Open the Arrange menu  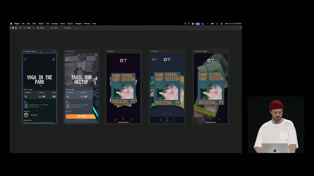[55, 23]
